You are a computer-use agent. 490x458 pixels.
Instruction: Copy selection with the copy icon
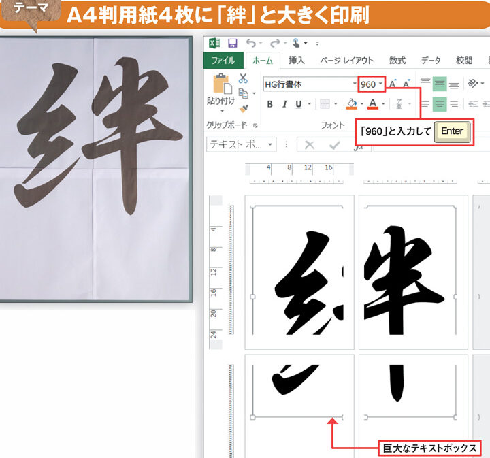[x=243, y=93]
